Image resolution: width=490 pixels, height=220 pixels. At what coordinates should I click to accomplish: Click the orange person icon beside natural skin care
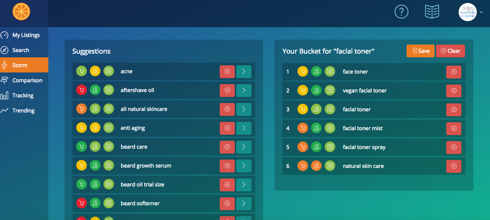(x=316, y=166)
